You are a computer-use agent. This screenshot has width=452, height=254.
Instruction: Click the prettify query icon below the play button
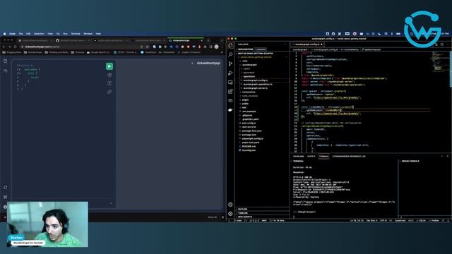(x=109, y=75)
